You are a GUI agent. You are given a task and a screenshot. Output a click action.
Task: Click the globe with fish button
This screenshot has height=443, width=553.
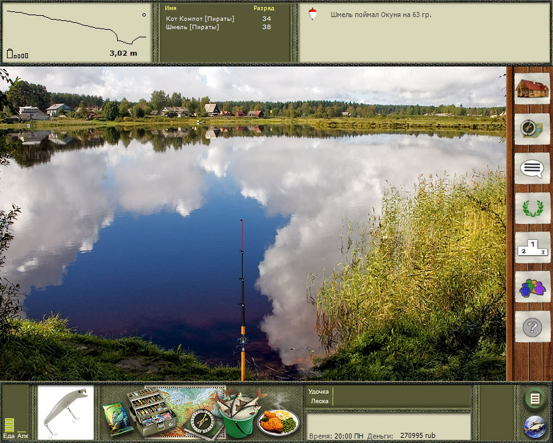click(x=535, y=427)
